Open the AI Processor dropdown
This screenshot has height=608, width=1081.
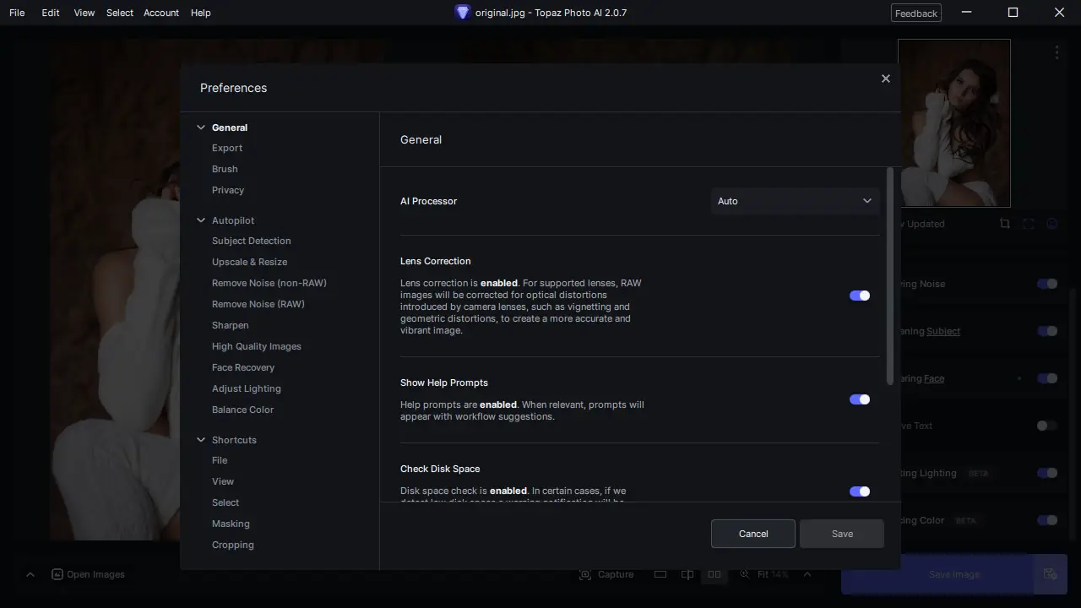tap(795, 201)
